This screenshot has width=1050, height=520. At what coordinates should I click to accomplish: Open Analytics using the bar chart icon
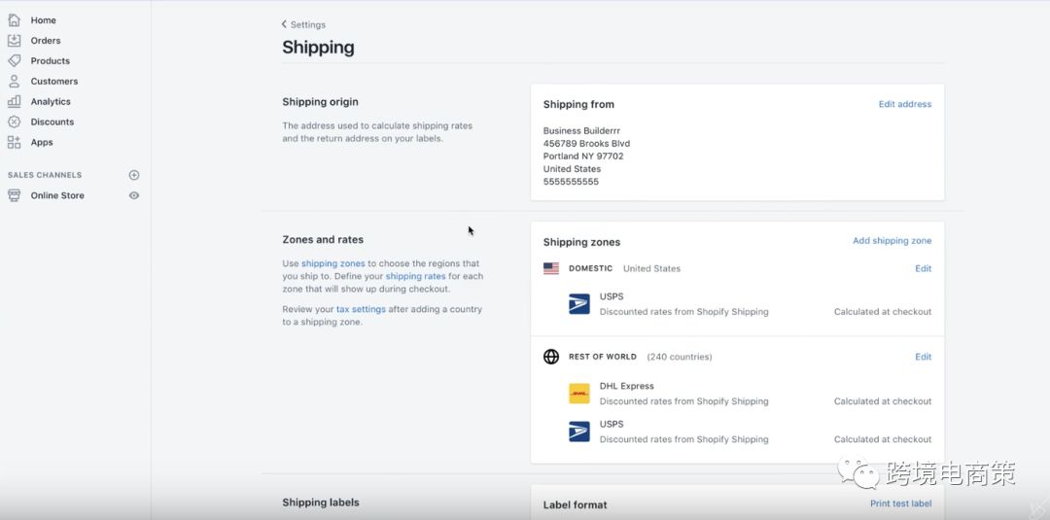pyautogui.click(x=14, y=102)
